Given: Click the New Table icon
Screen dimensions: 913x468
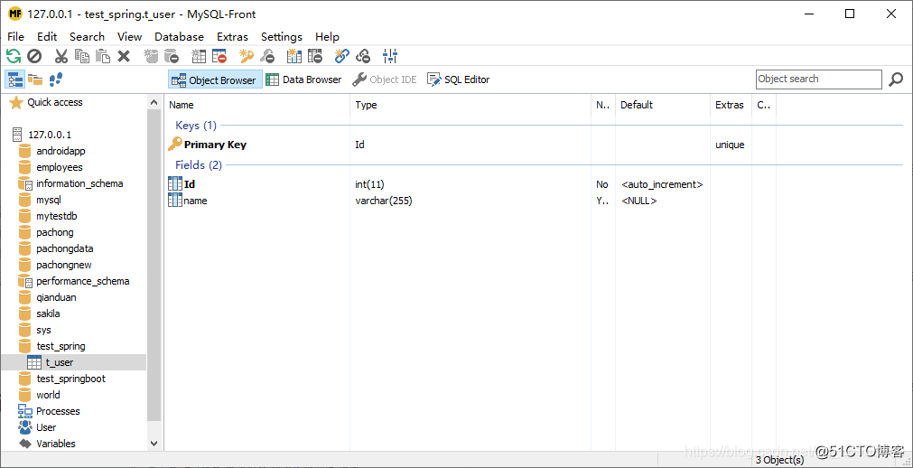Looking at the screenshot, I should pyautogui.click(x=200, y=56).
